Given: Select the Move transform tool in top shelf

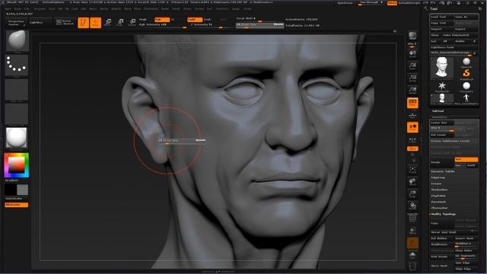Looking at the screenshot, I should click(x=108, y=22).
